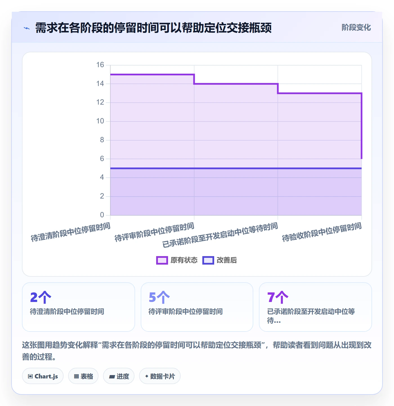The height and width of the screenshot is (406, 394).
Task: Click the y-axis value 6
Action: click(102, 159)
